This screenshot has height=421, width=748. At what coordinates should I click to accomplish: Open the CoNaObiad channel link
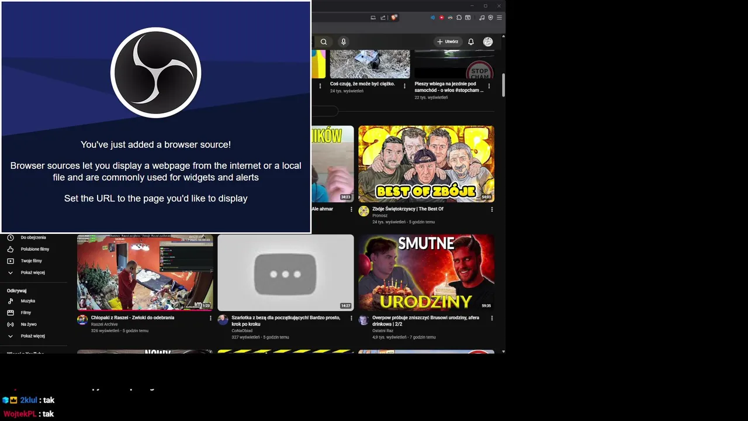[x=242, y=331]
